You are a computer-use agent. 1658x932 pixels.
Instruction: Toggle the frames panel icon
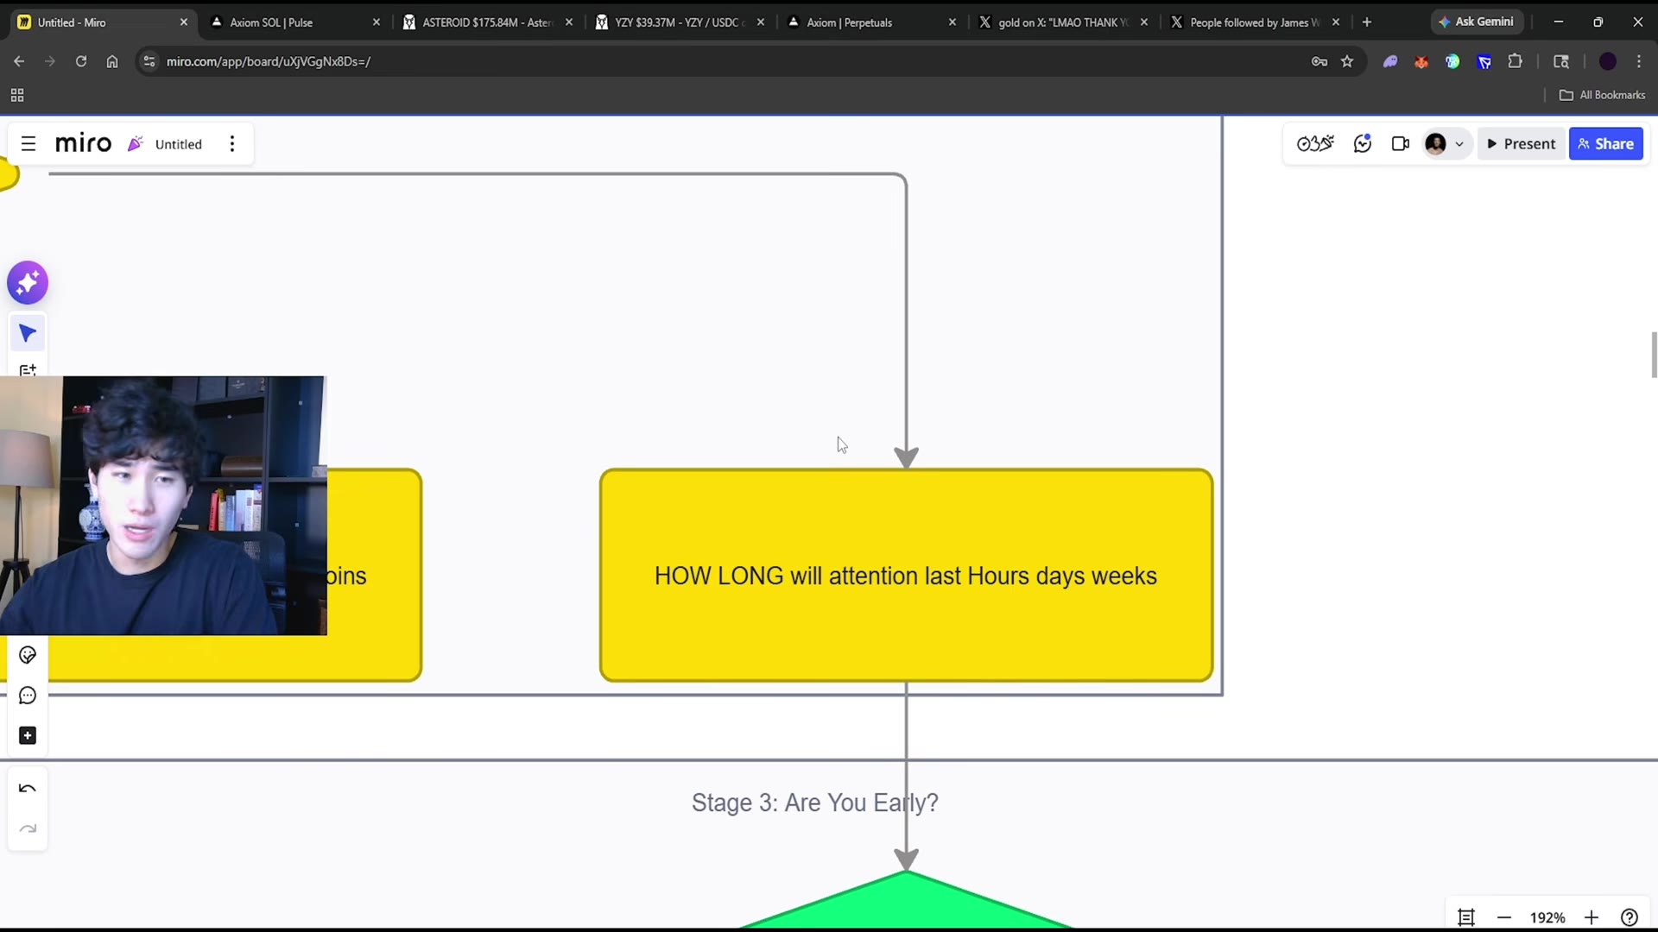[x=1466, y=917]
